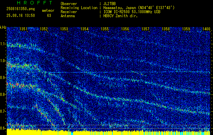Screen dimensions: 213x135
Task: Click the Receiver label
Action: coord(69,12)
